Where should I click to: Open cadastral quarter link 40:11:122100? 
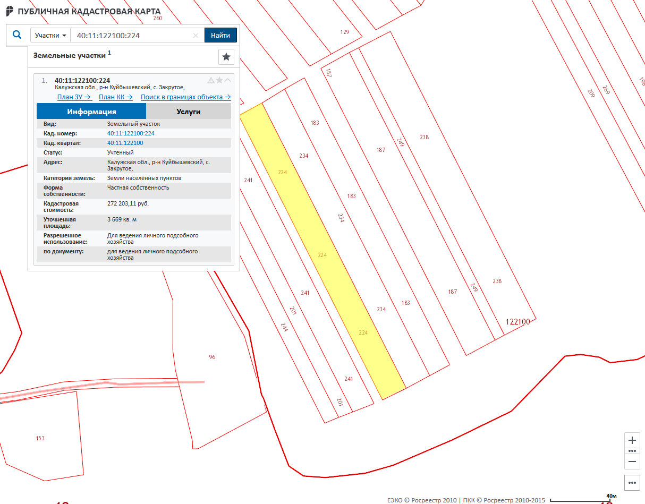pos(125,143)
